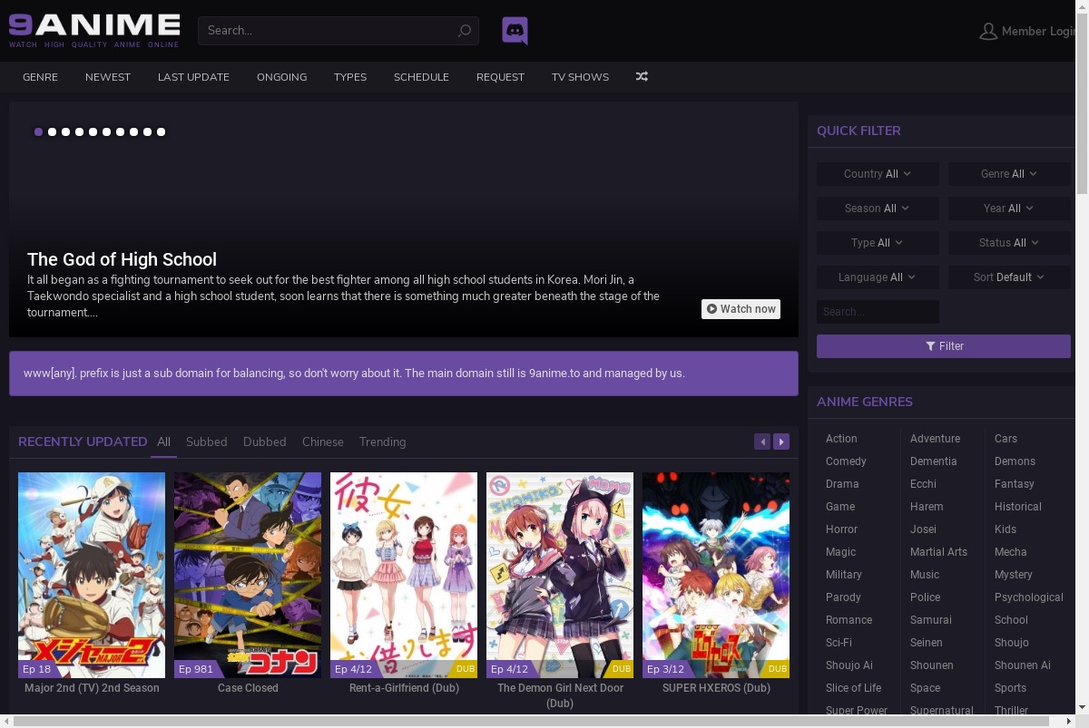Open the Discord icon link
The width and height of the screenshot is (1089, 728).
coord(515,31)
